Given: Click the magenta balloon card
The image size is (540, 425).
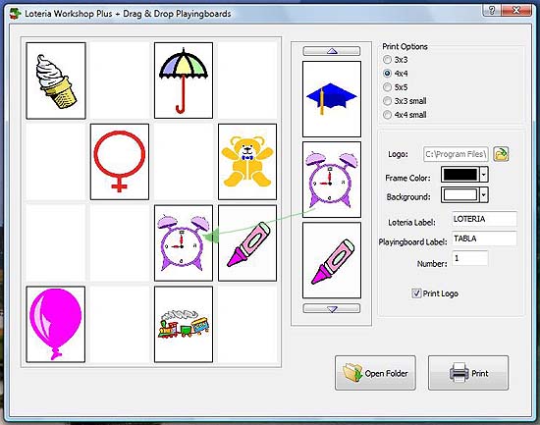Looking at the screenshot, I should pyautogui.click(x=56, y=324).
